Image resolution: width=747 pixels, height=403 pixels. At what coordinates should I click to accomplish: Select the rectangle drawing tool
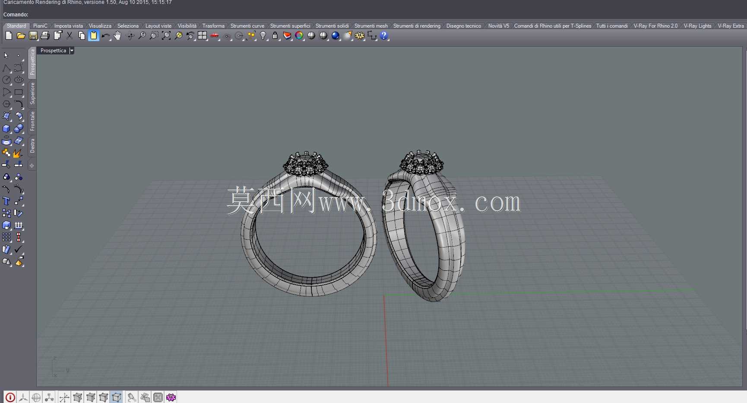19,92
